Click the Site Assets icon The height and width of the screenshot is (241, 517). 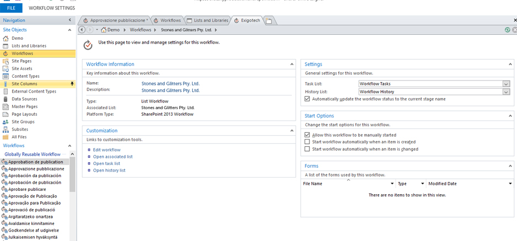coord(6,68)
